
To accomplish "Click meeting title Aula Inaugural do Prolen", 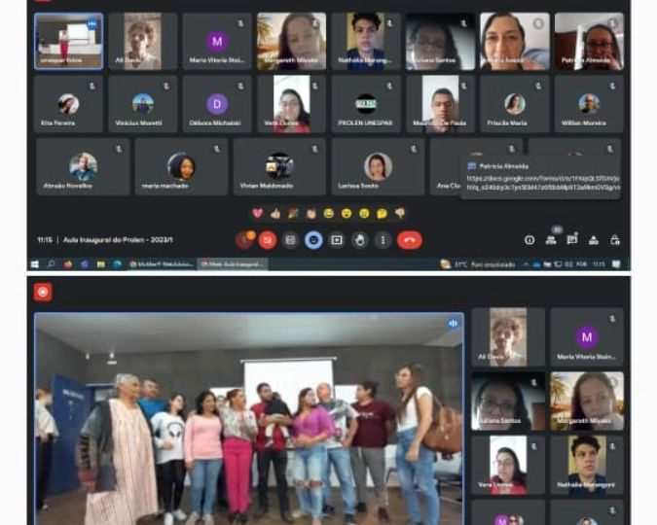I will pyautogui.click(x=118, y=240).
